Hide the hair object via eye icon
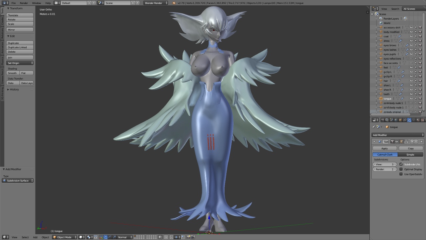426x240 pixels. (411, 81)
